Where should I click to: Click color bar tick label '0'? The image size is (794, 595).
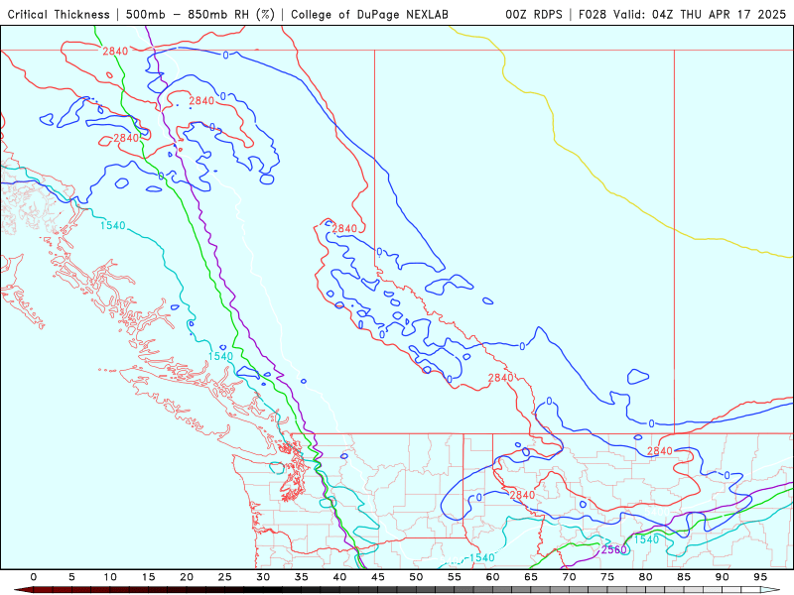pyautogui.click(x=34, y=577)
